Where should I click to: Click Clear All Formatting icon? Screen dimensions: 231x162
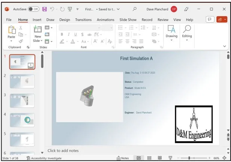click(110, 41)
